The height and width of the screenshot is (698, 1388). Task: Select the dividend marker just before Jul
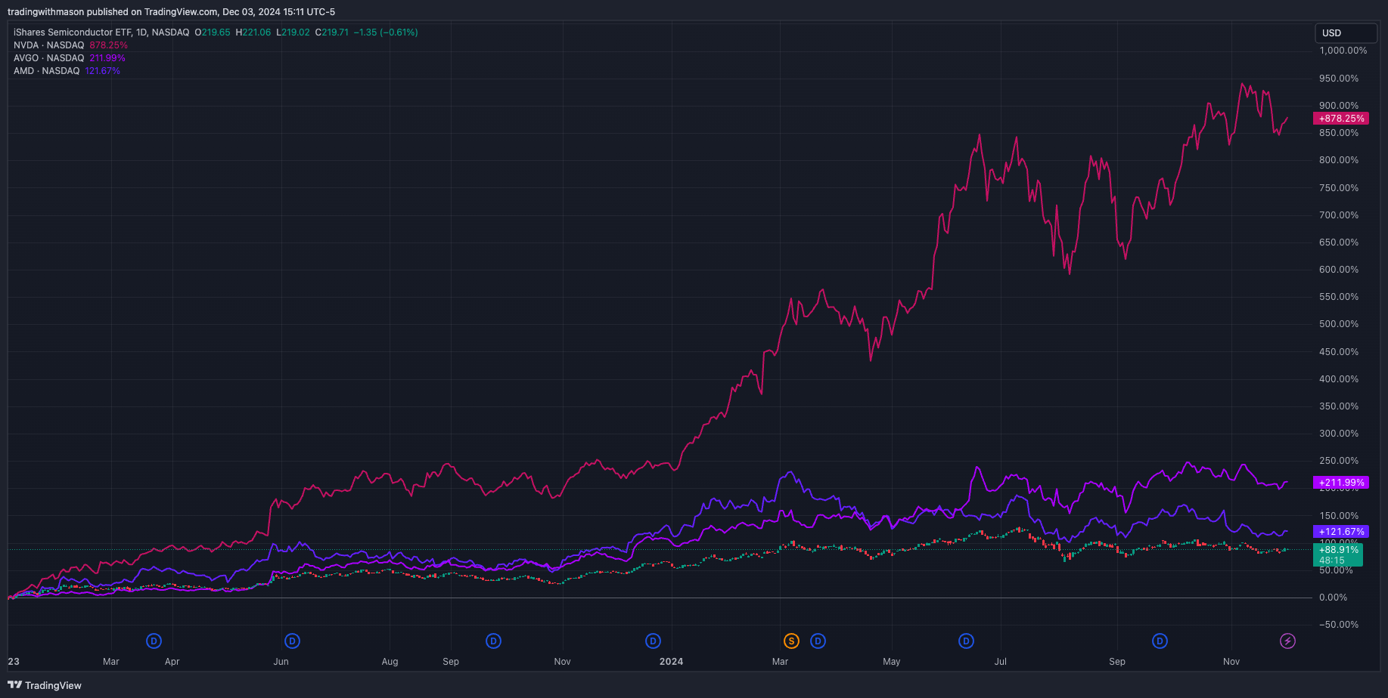[966, 641]
